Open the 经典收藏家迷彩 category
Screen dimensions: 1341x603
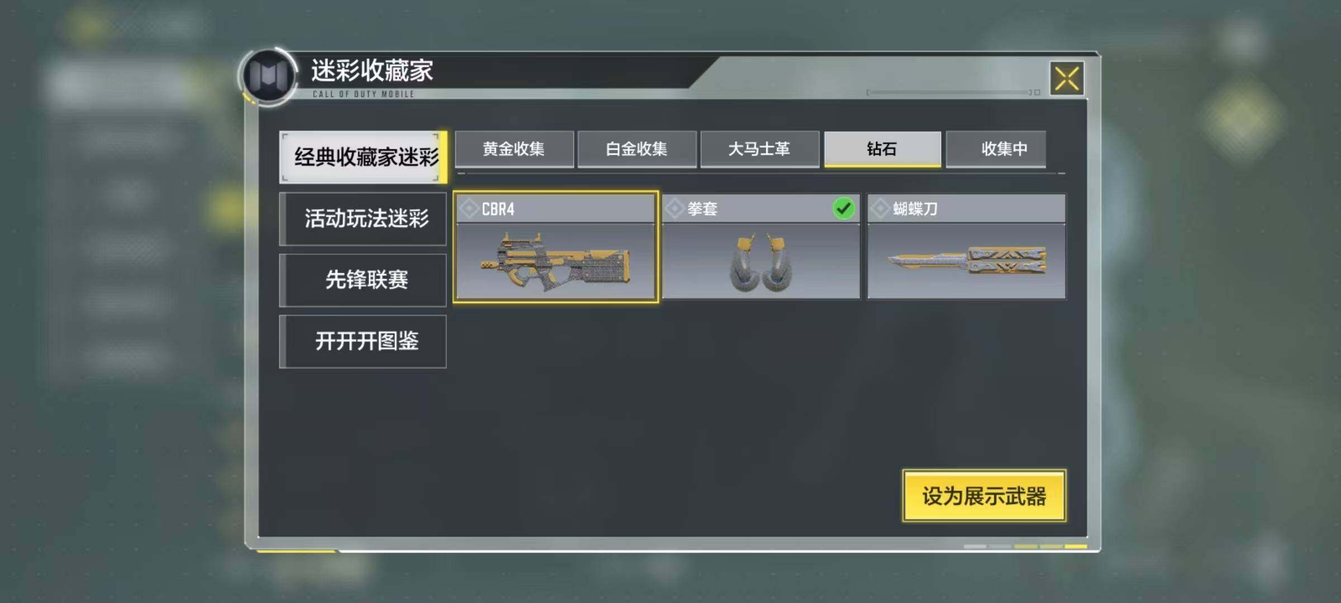click(363, 157)
